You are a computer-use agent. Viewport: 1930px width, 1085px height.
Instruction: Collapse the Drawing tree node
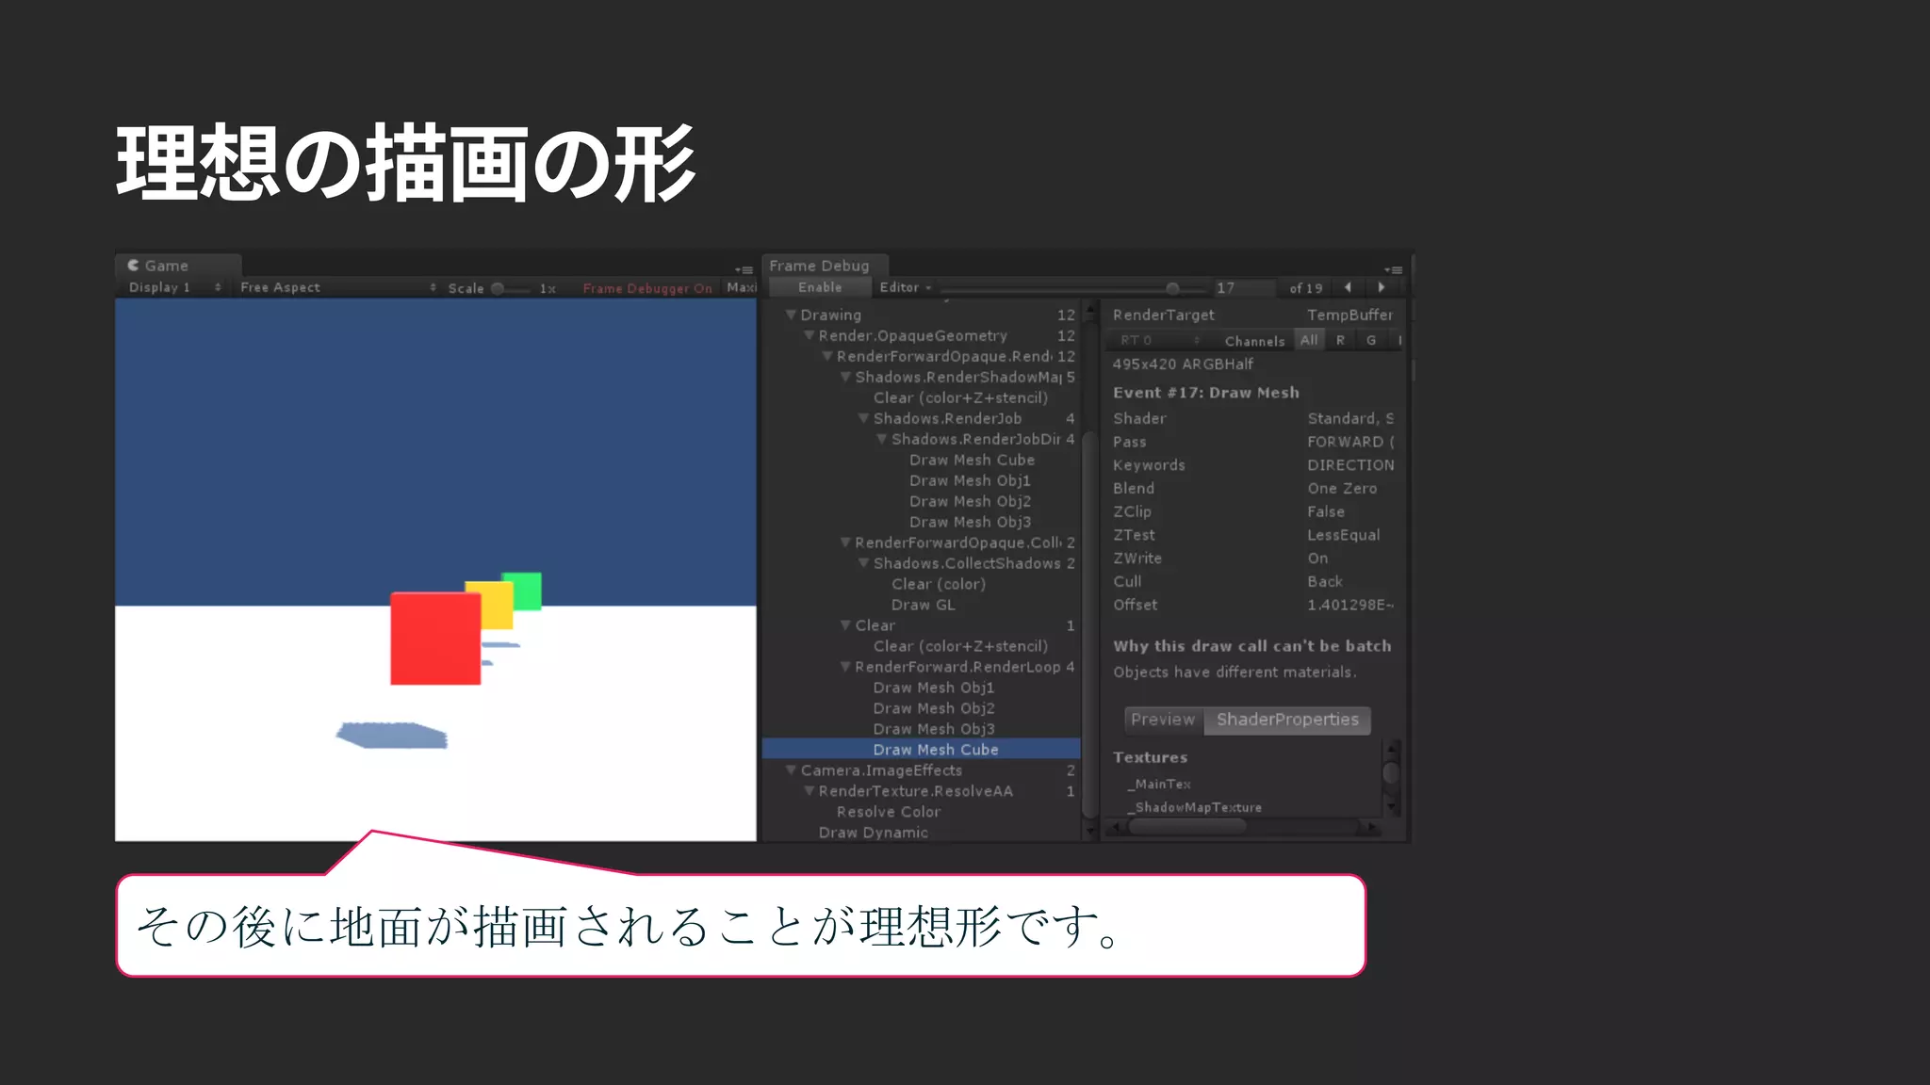(791, 315)
